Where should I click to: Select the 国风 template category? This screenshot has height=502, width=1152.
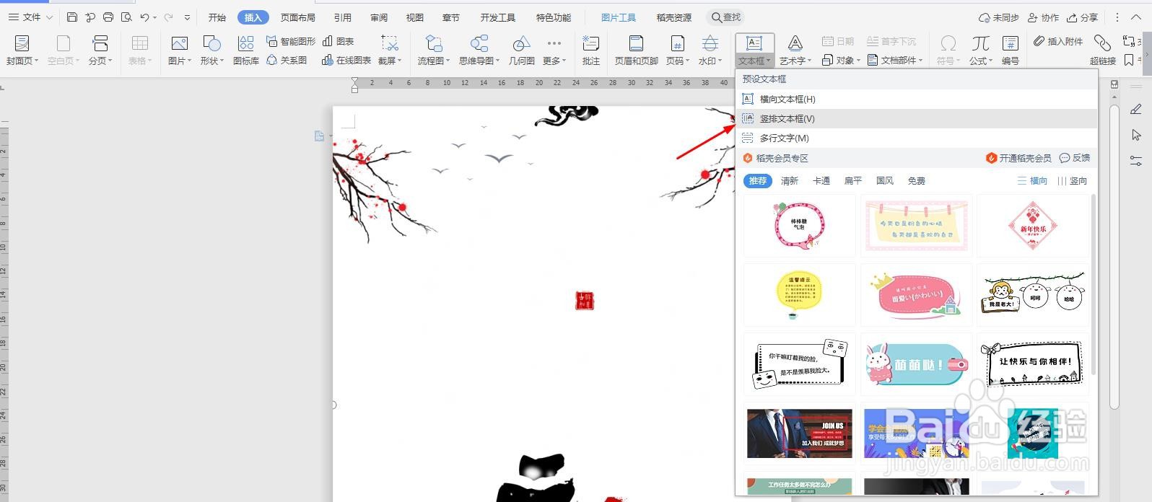[x=885, y=181]
